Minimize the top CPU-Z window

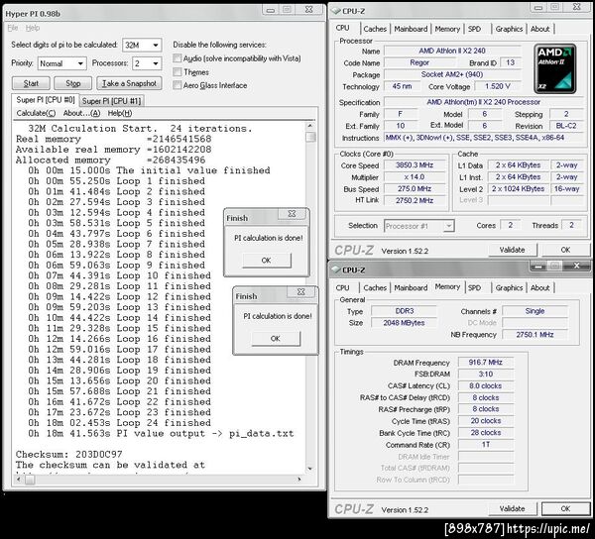538,7
